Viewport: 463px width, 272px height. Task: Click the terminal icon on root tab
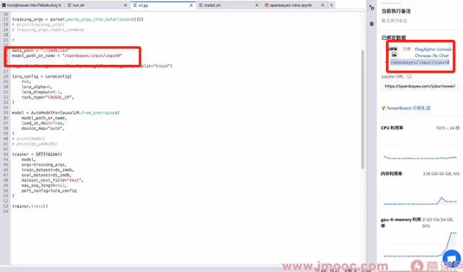point(4,5)
